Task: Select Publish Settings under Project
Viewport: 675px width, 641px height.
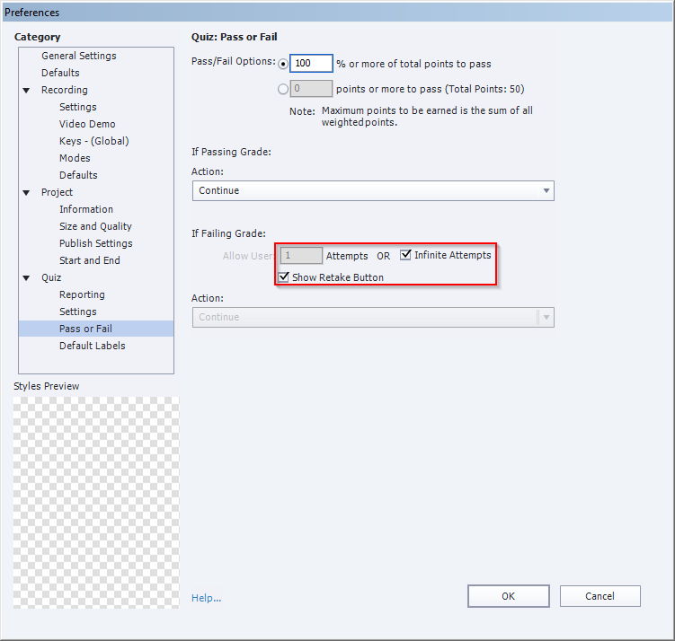Action: (x=95, y=243)
